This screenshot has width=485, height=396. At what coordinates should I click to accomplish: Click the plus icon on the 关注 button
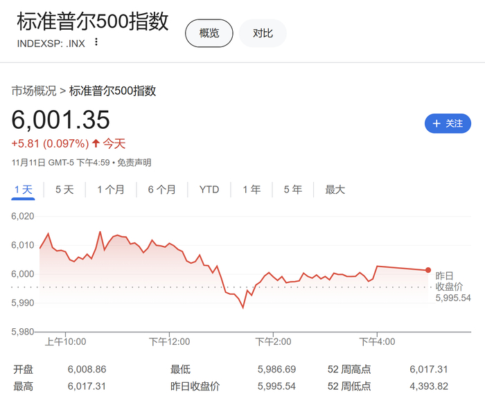(436, 124)
